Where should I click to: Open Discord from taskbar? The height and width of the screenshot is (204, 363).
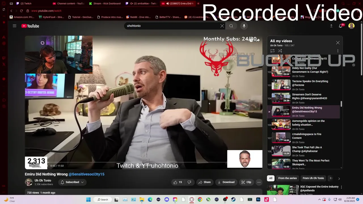pos(166,199)
